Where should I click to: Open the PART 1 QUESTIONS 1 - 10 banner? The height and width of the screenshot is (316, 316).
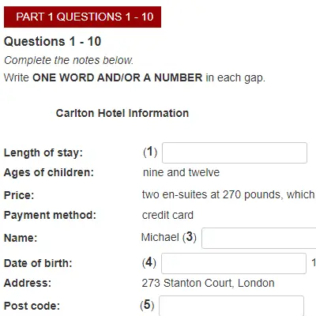click(x=82, y=17)
